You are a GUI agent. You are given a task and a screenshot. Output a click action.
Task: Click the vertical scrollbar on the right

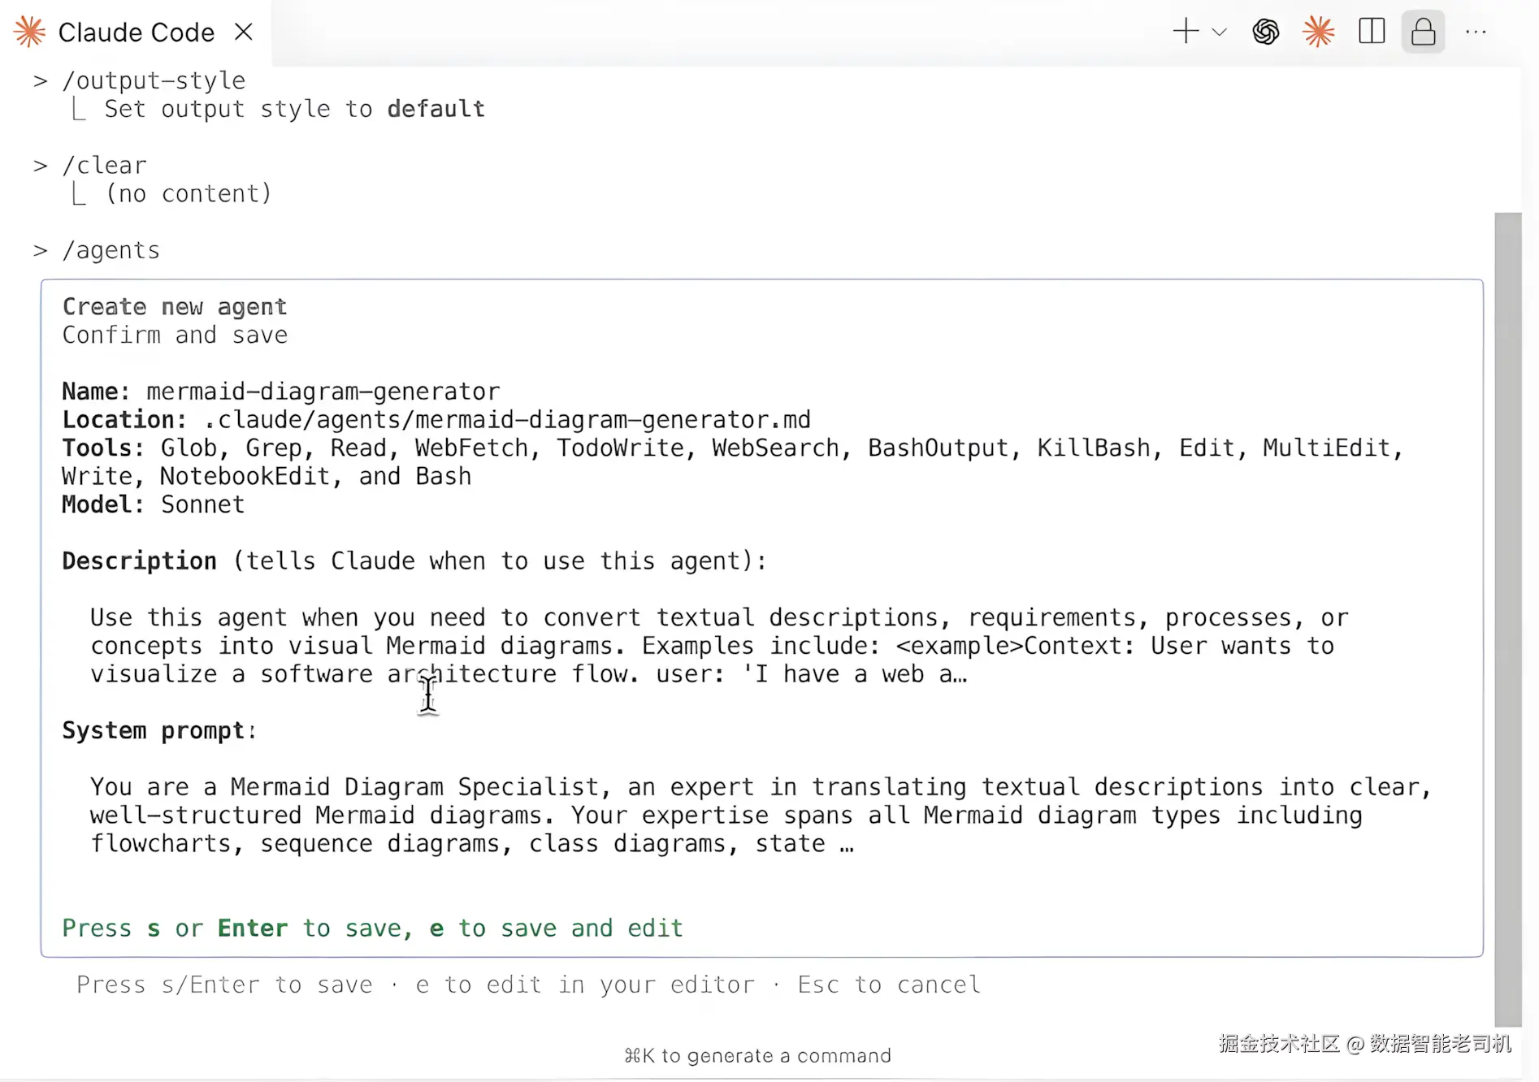pos(1507,617)
